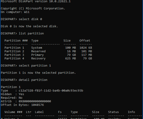Screen dimensions: 143x119
Task: Click the 'detail partition' command text
Action: click(x=33, y=80)
